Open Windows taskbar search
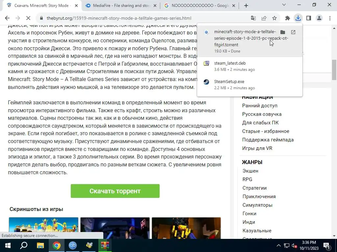 click(24, 245)
